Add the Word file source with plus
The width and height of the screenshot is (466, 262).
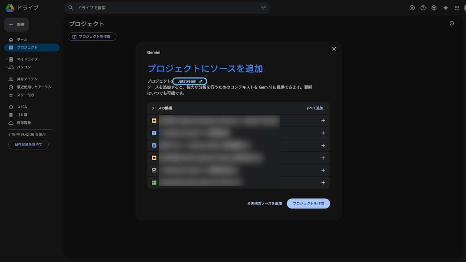(x=323, y=170)
